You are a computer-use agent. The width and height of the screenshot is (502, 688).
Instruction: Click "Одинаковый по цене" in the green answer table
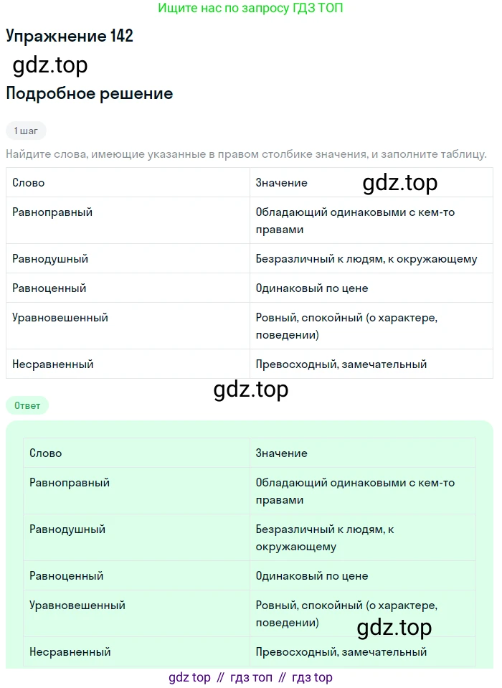point(312,576)
